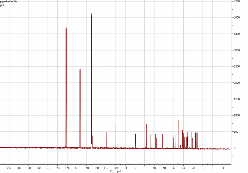The height and width of the screenshot is (173, 248).
Task: Click the 210 tick label on ppm axis
Action: coord(9,168)
